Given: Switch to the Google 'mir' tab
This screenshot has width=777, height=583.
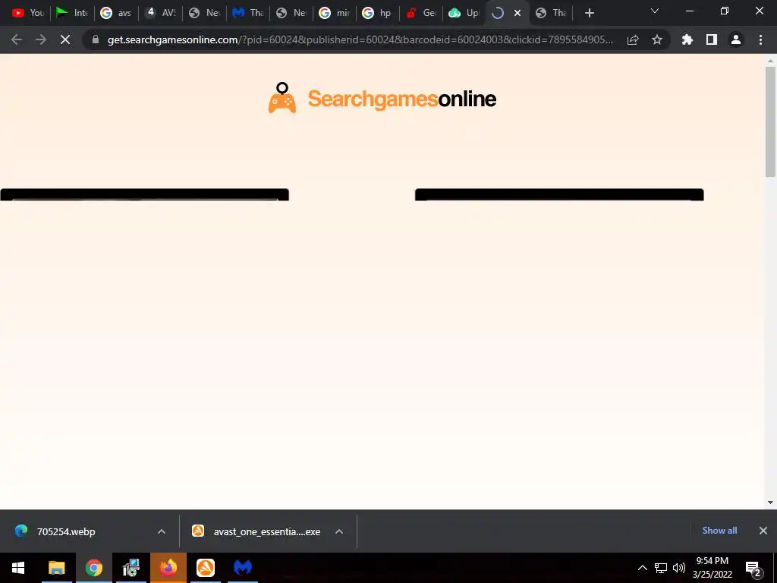Looking at the screenshot, I should pos(335,13).
